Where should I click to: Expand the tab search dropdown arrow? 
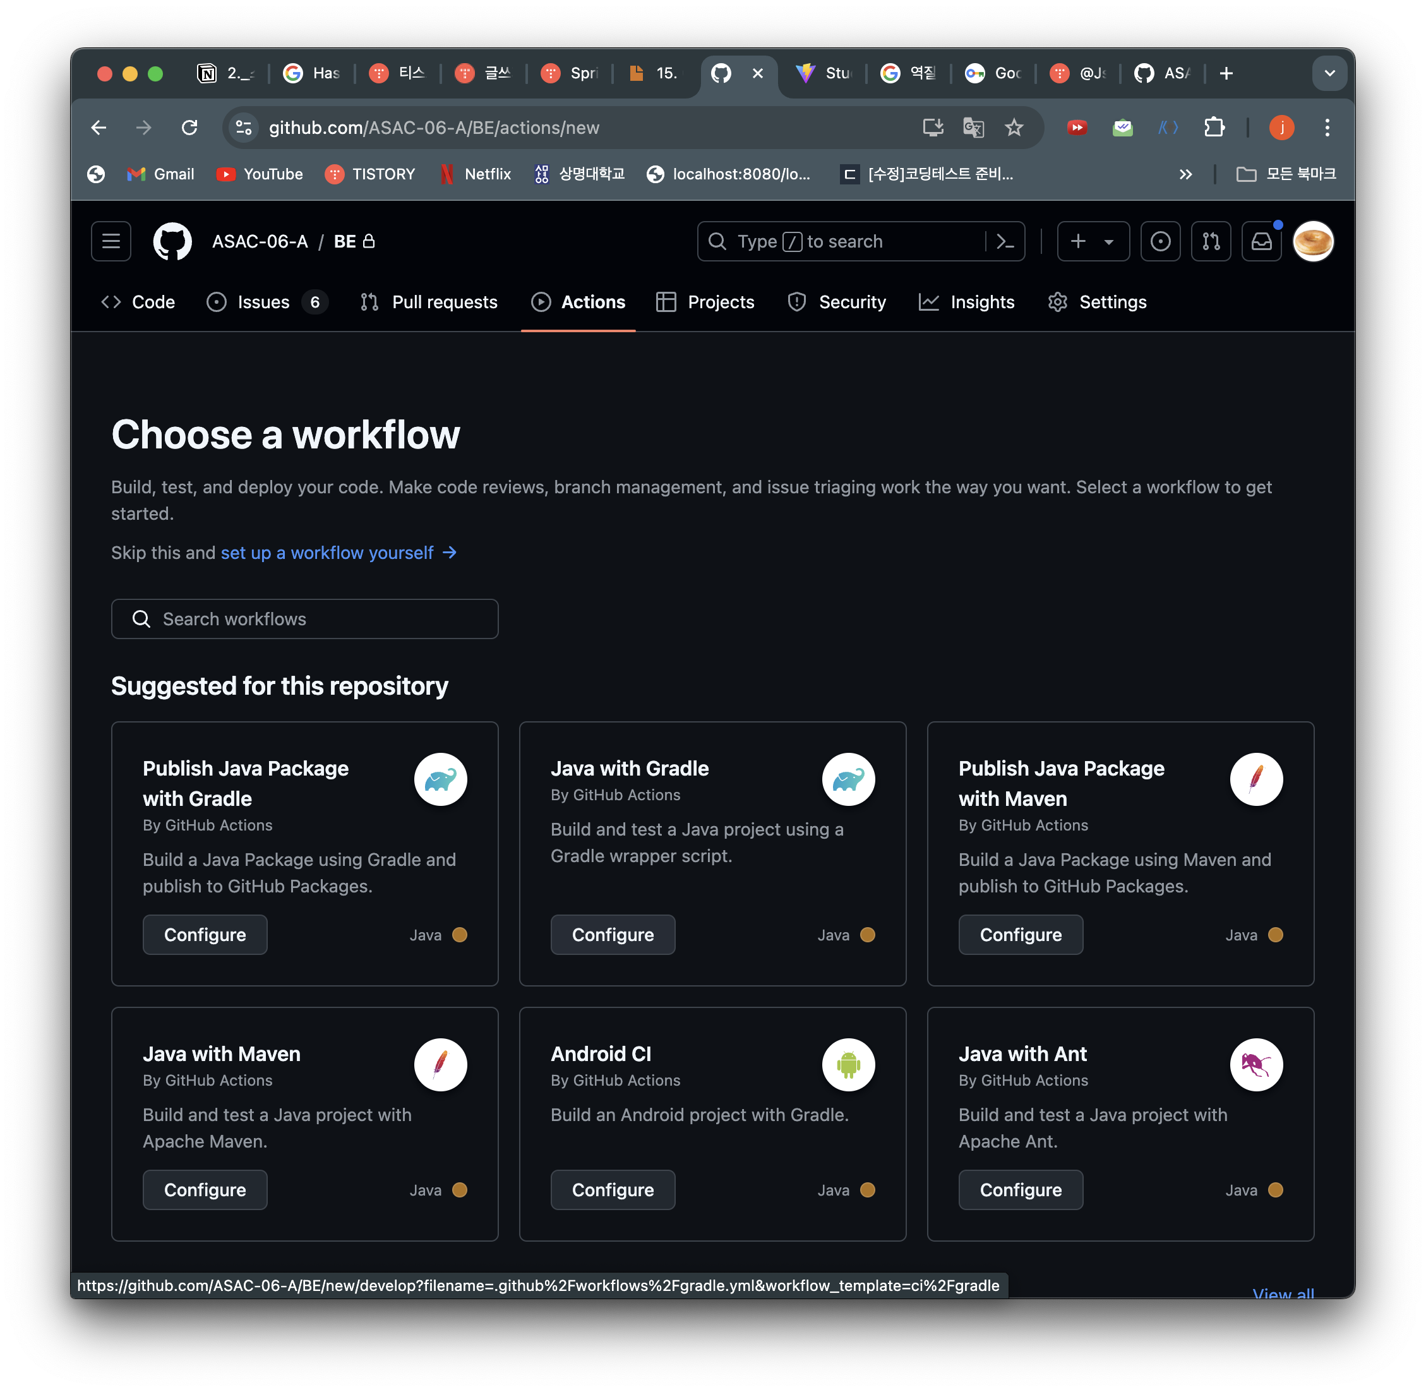point(1329,73)
